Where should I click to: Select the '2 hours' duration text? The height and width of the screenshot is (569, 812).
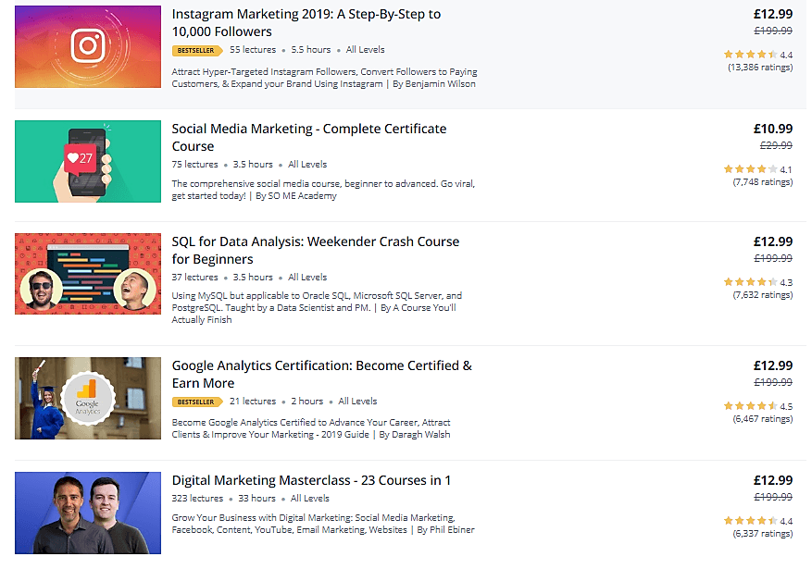[307, 402]
